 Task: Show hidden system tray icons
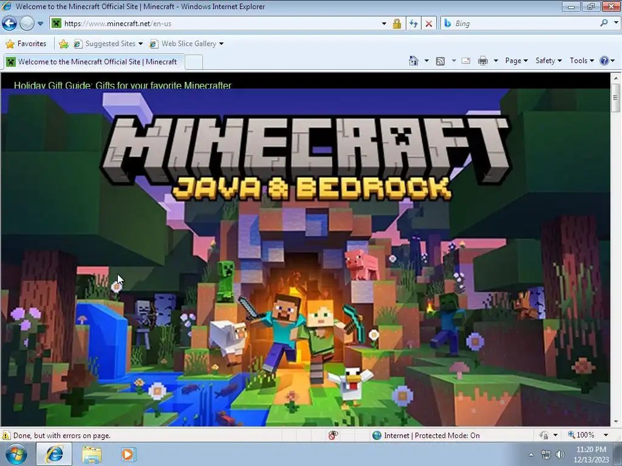coord(531,454)
